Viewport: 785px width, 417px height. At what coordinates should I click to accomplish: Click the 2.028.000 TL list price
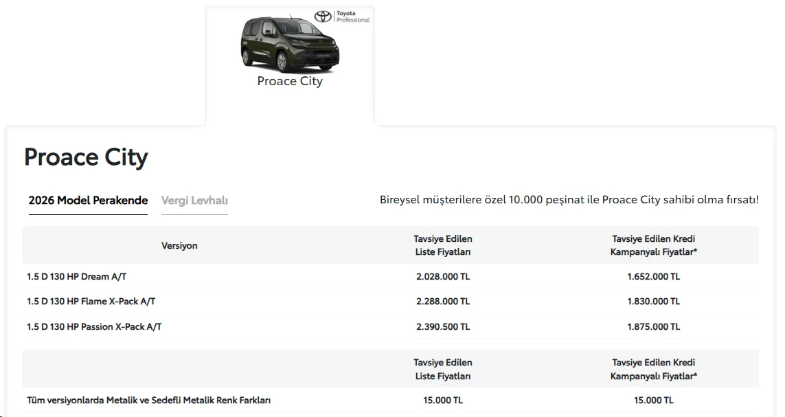pyautogui.click(x=443, y=276)
